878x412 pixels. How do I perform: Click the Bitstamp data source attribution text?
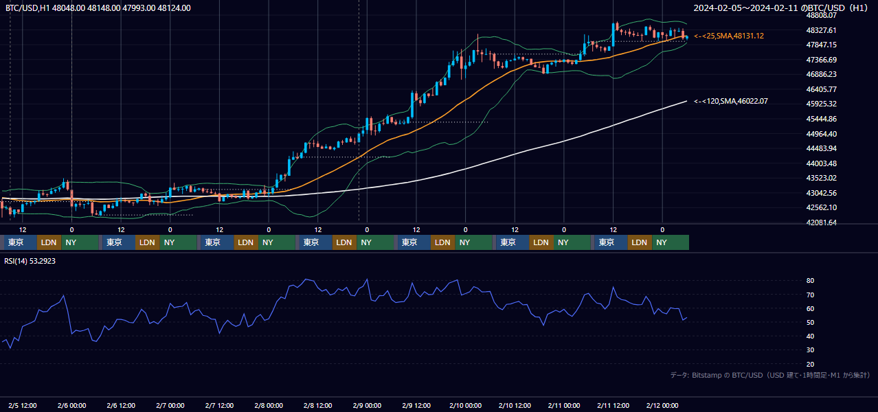[x=770, y=375]
